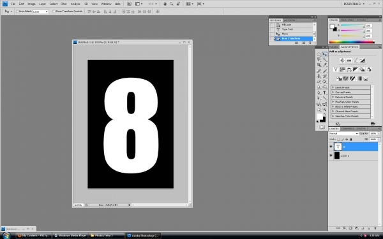Image resolution: width=383 pixels, height=239 pixels.
Task: Add a Levels adjustment layer
Action: [349, 61]
